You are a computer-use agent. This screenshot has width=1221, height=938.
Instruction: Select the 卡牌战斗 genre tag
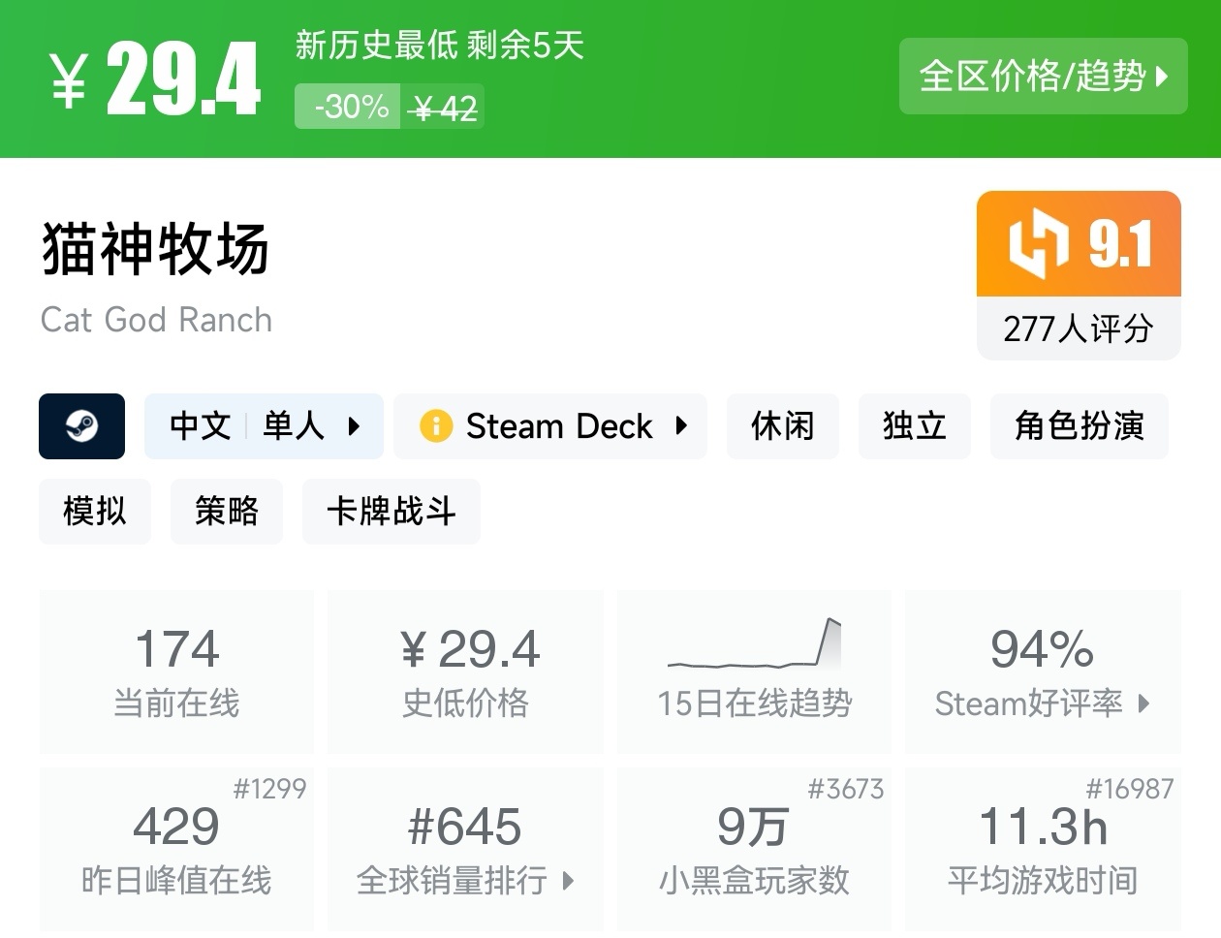pos(391,511)
